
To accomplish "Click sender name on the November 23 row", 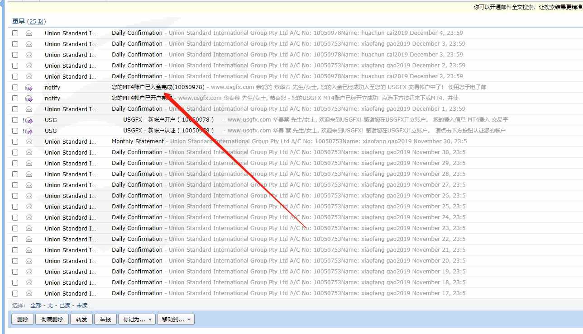I will click(x=70, y=228).
